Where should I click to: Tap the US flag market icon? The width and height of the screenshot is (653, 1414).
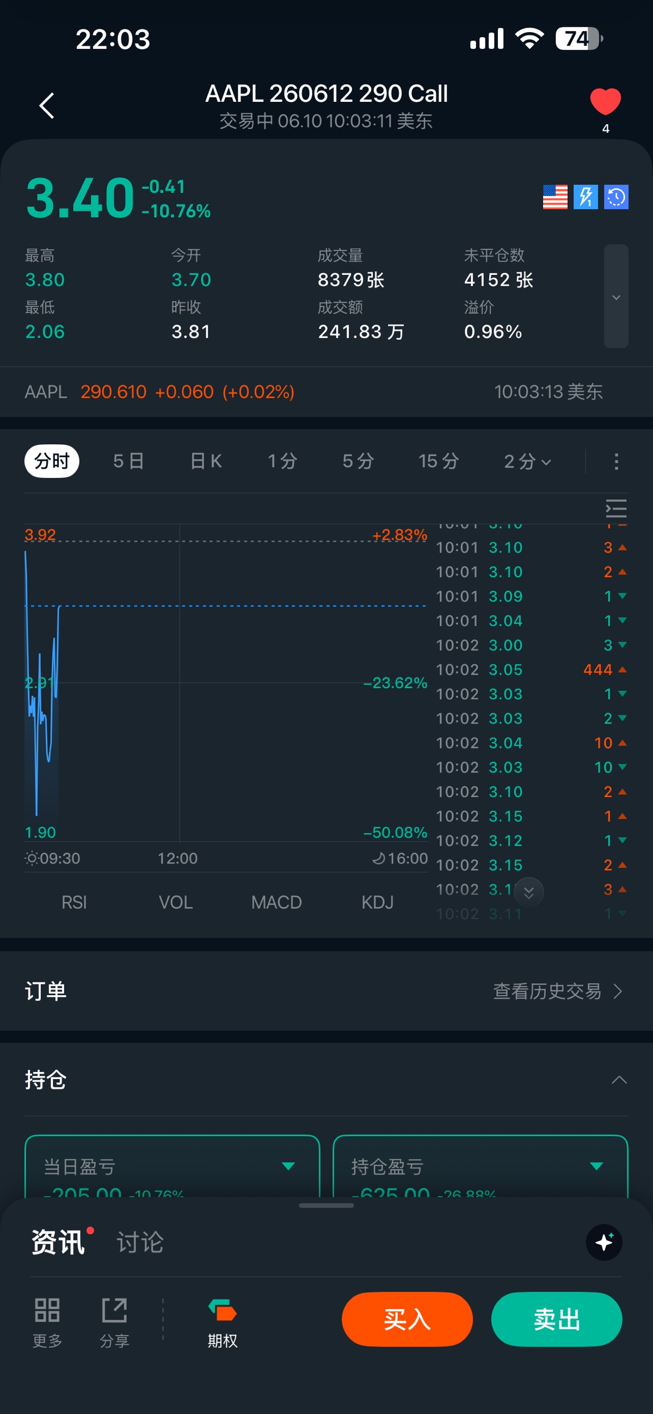[x=555, y=197]
